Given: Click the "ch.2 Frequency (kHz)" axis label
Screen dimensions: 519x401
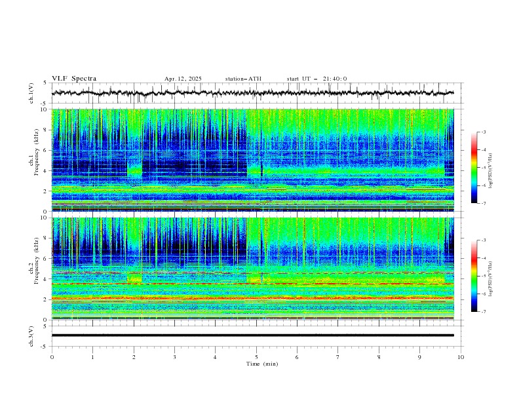Looking at the screenshot, I should point(34,261).
